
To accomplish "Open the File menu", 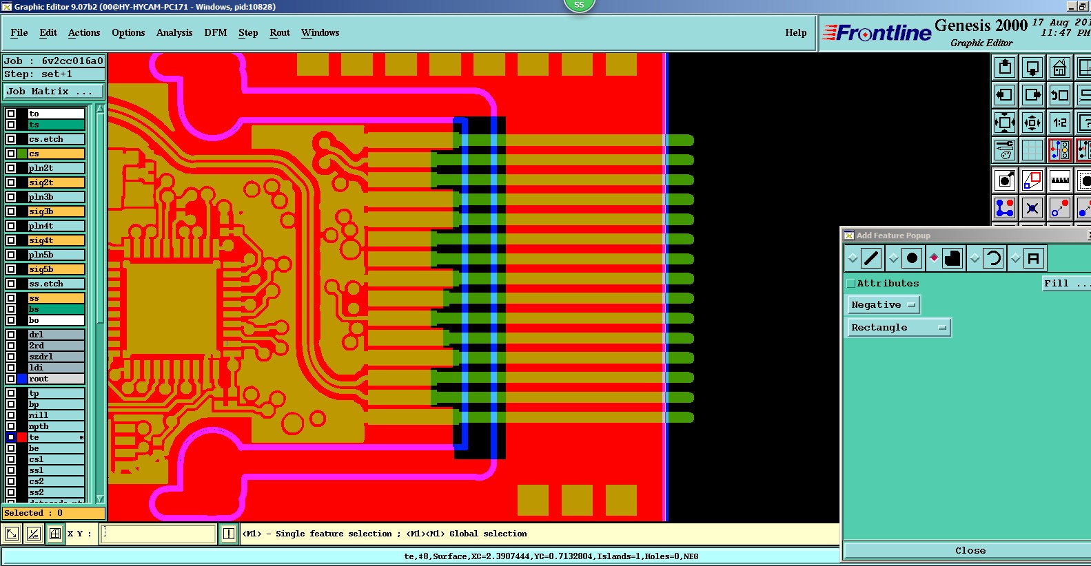I will (19, 32).
